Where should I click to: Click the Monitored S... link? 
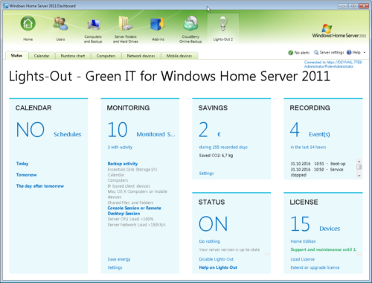[x=155, y=134]
